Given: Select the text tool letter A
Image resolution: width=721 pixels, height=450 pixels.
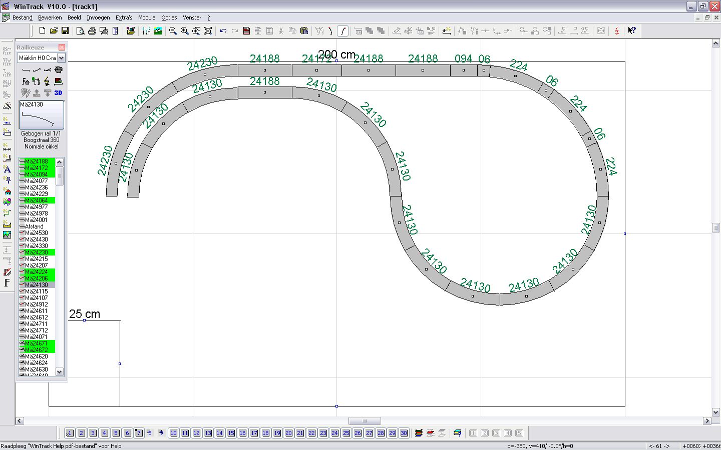Looking at the screenshot, I should (7, 169).
